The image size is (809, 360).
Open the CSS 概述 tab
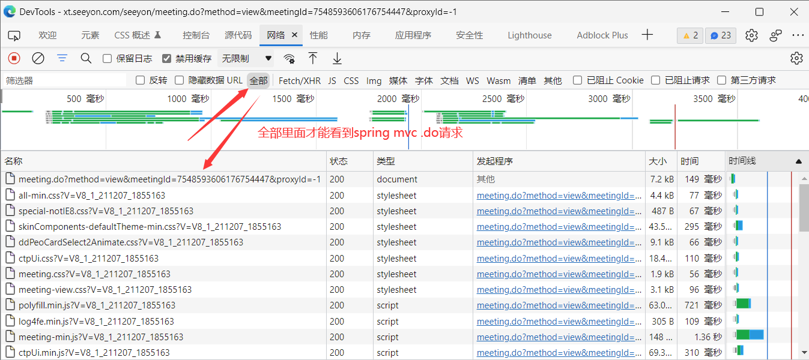pos(138,35)
